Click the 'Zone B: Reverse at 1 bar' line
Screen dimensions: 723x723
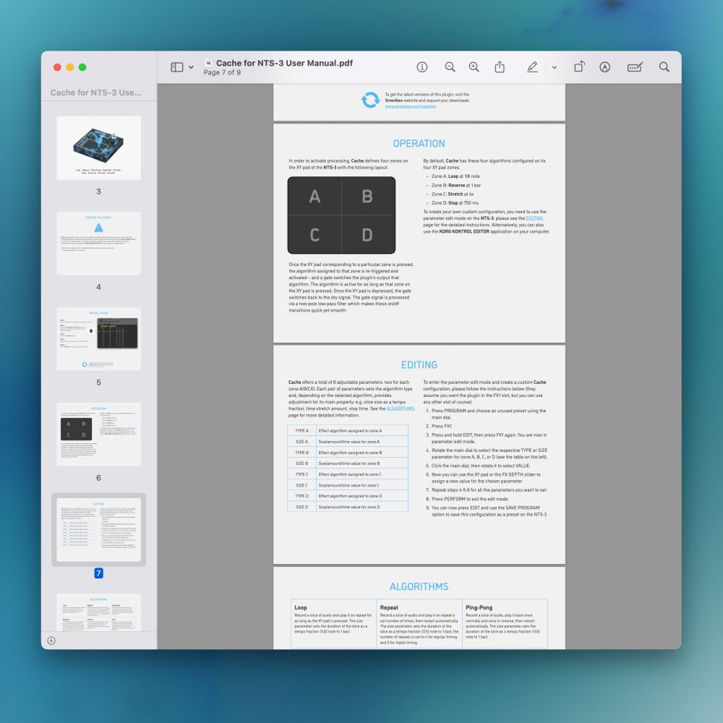[x=456, y=185]
